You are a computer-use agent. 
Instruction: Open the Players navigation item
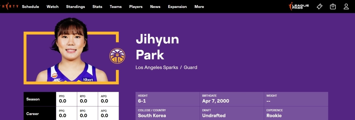(x=136, y=6)
